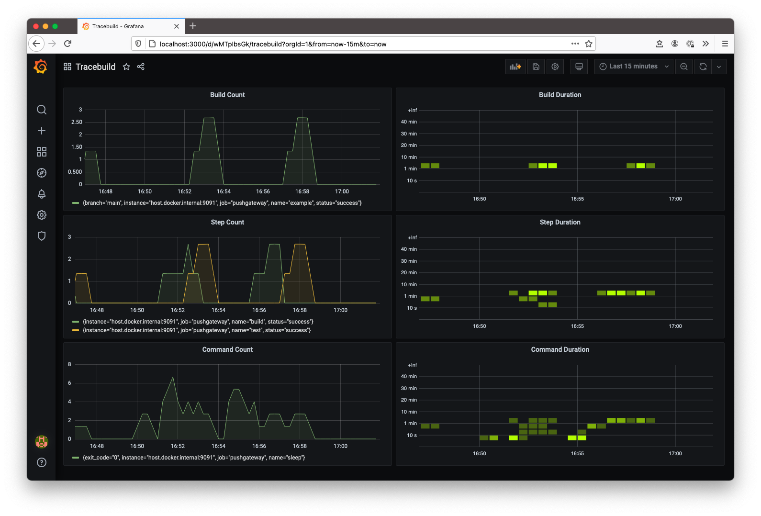The image size is (761, 516).
Task: Expand the refresh interval dropdown arrow
Action: (x=719, y=67)
